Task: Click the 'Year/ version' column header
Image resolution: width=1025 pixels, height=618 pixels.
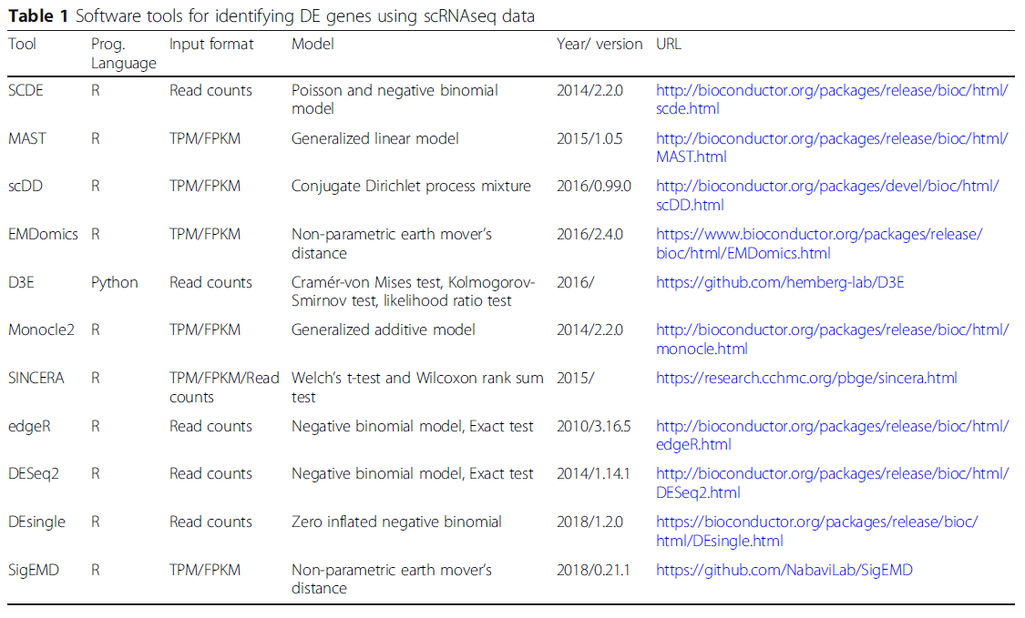Action: (x=600, y=44)
